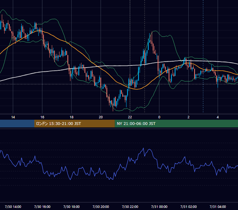Click the London 15:30-21:00 JST session bar

74,124
